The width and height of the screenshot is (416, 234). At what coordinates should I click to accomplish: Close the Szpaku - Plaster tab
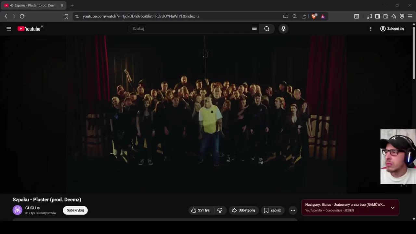click(x=62, y=6)
